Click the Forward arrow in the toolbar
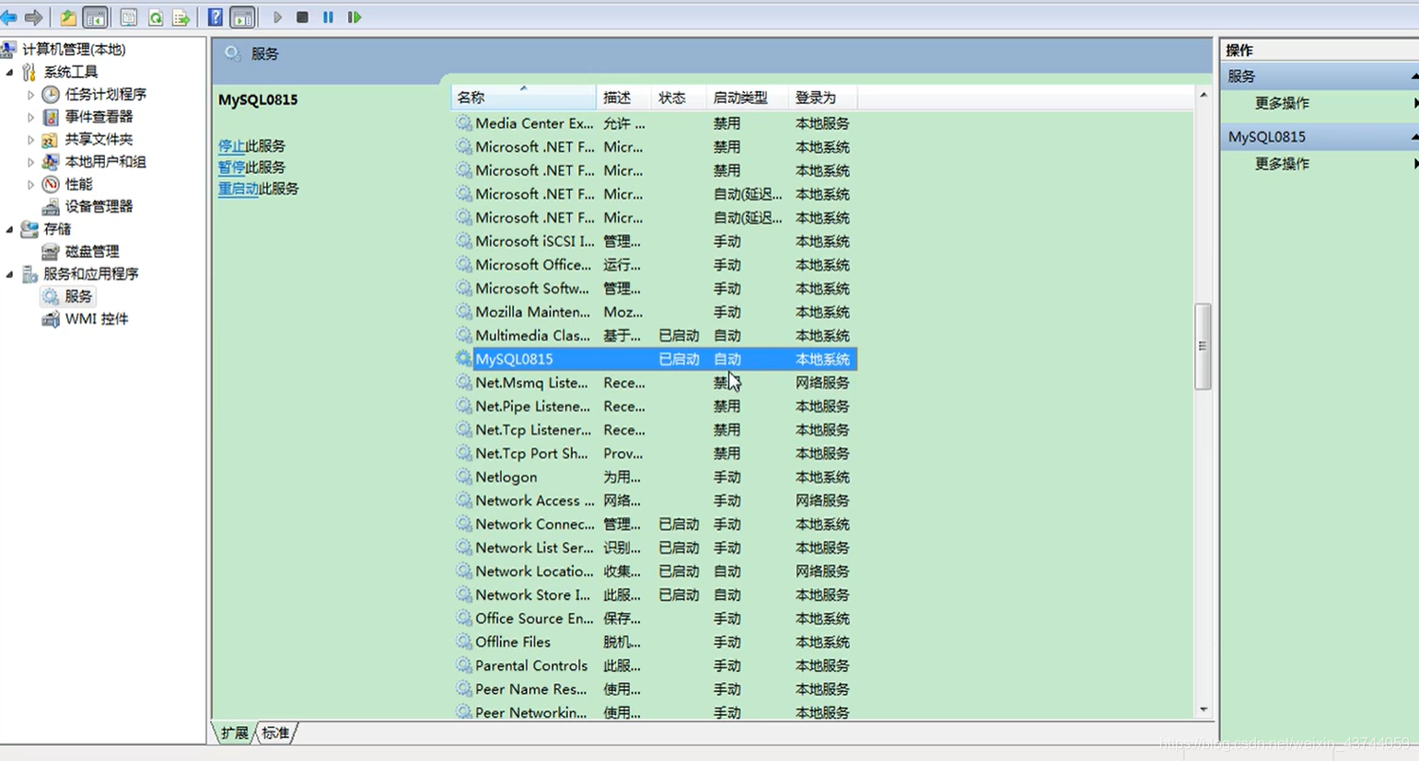 34,17
